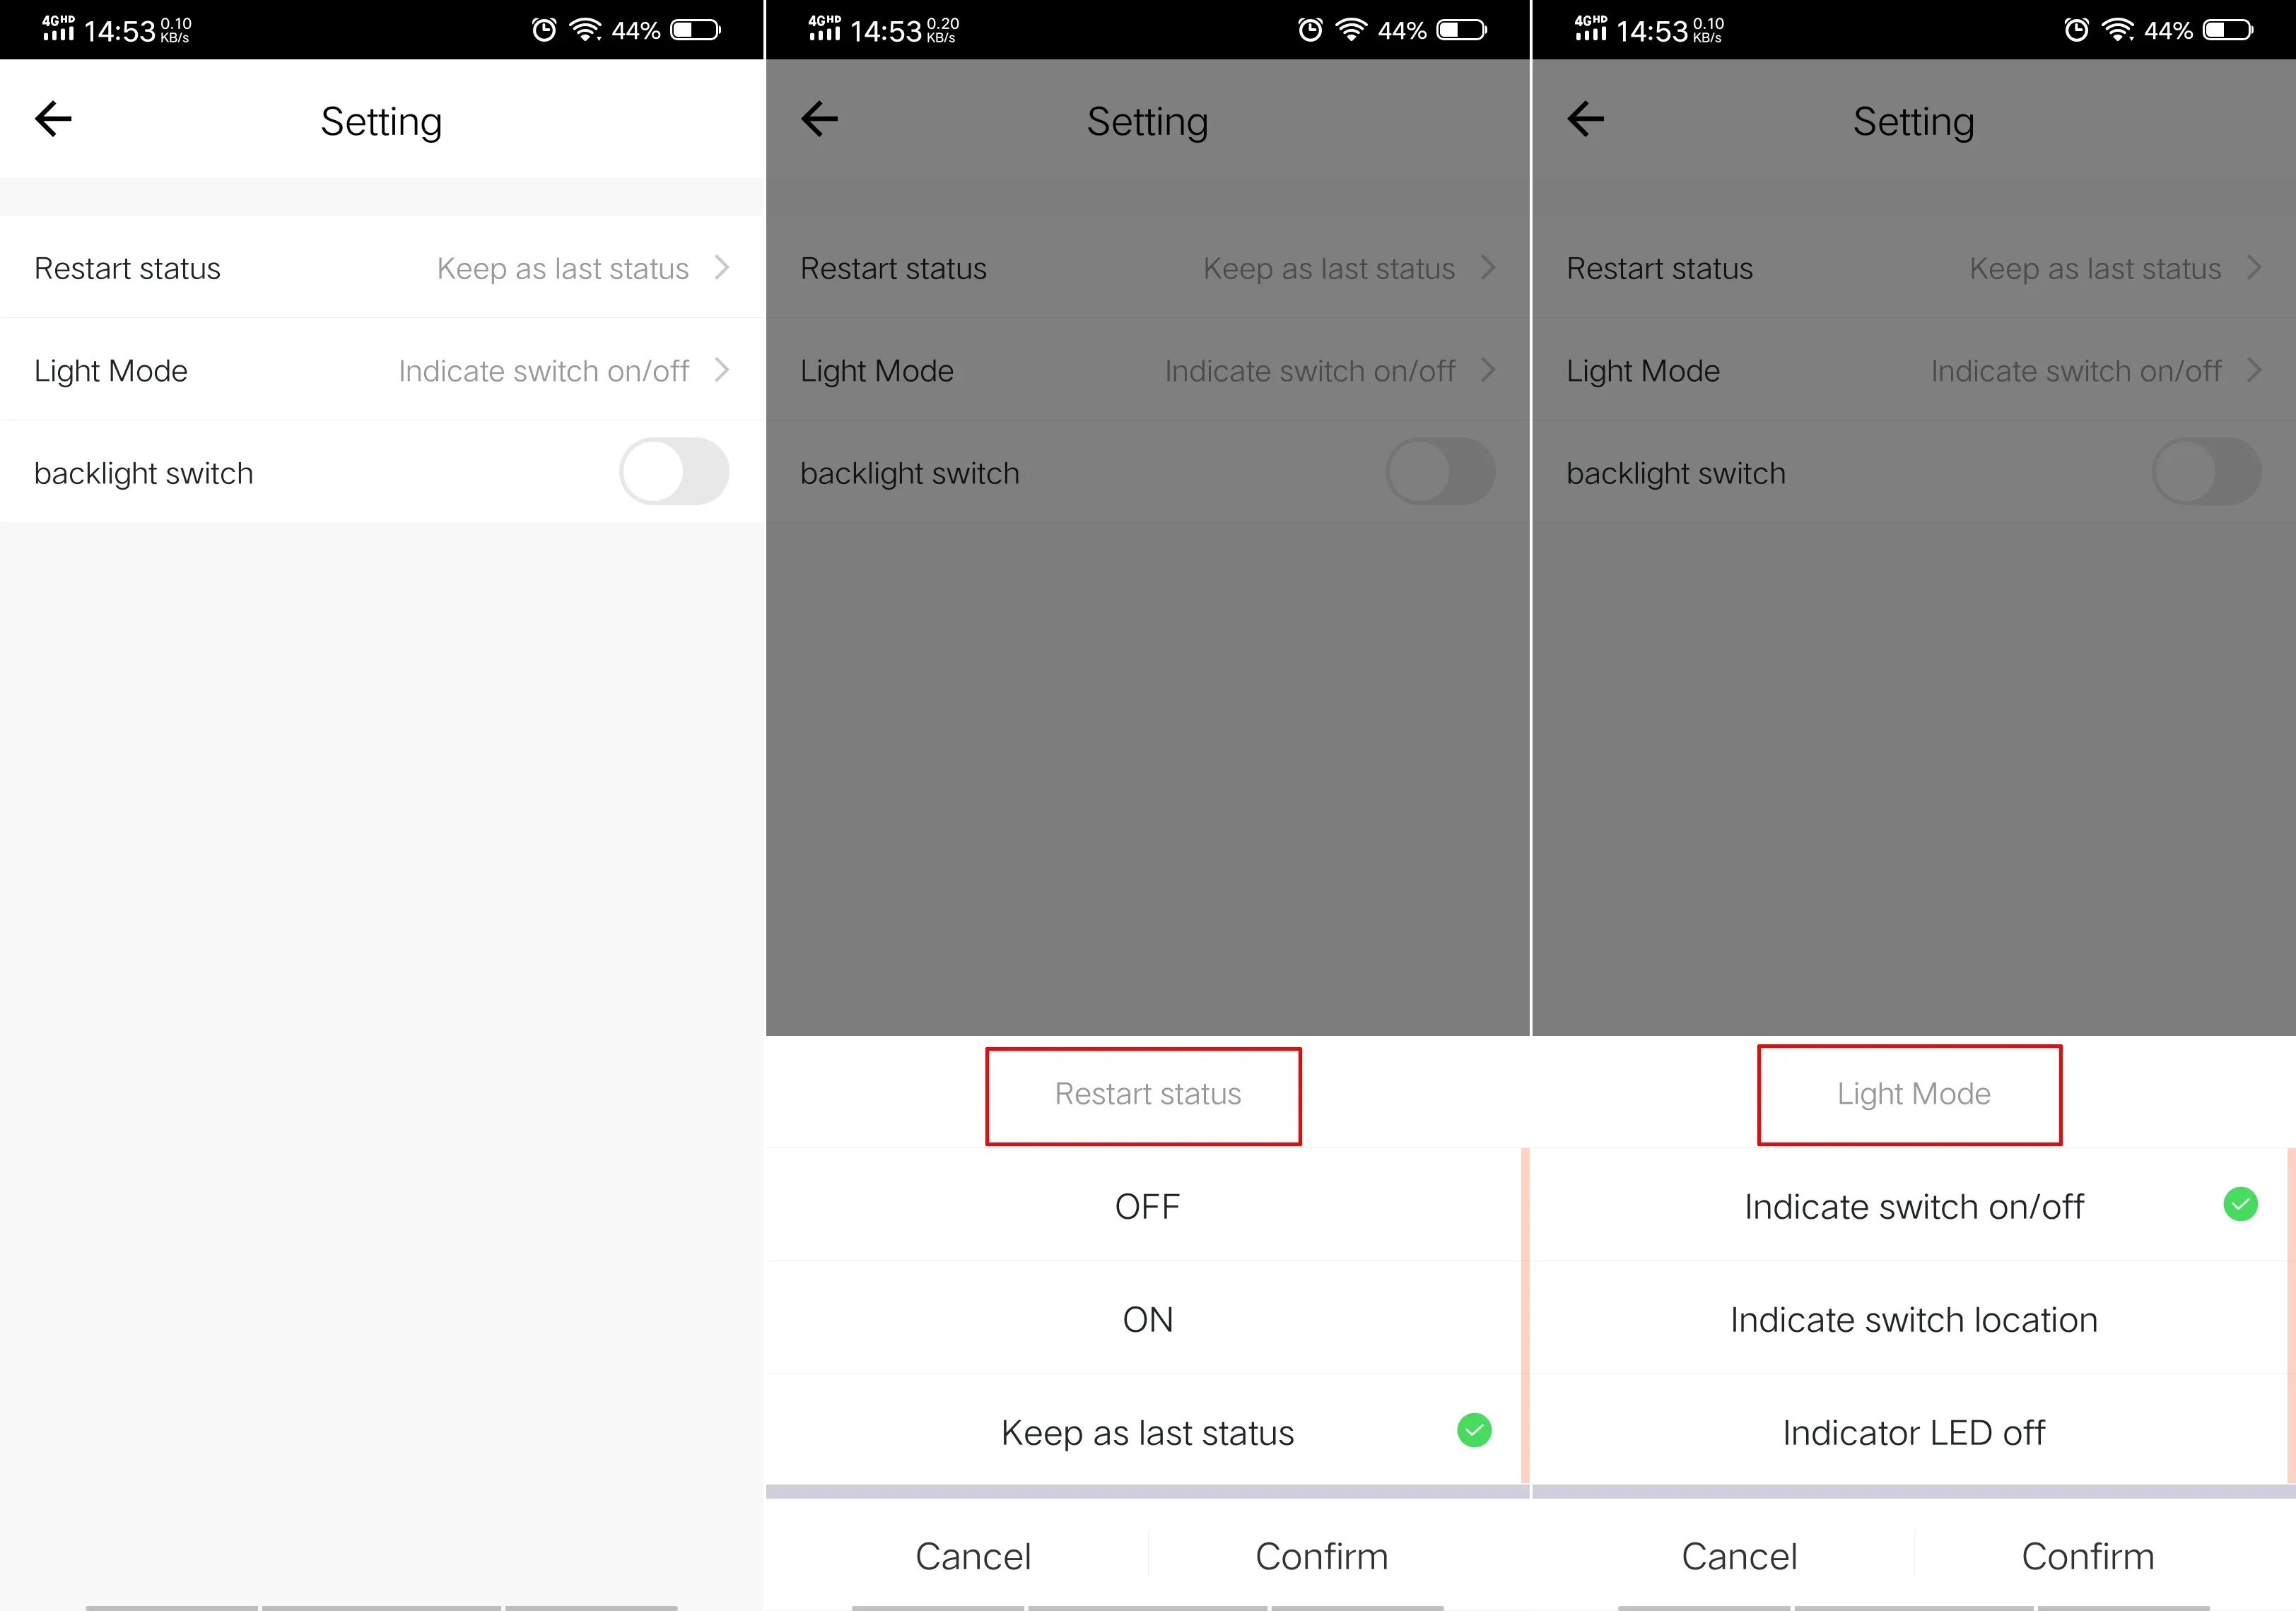
Task: Select OFF in Restart status sheet
Action: point(1147,1205)
